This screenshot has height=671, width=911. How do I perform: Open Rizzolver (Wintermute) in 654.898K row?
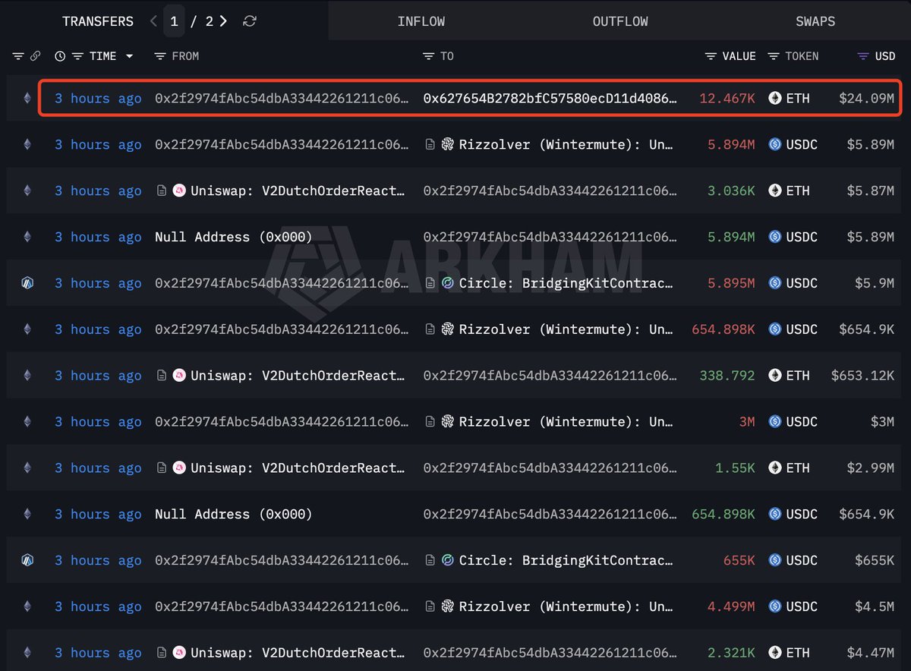click(566, 329)
